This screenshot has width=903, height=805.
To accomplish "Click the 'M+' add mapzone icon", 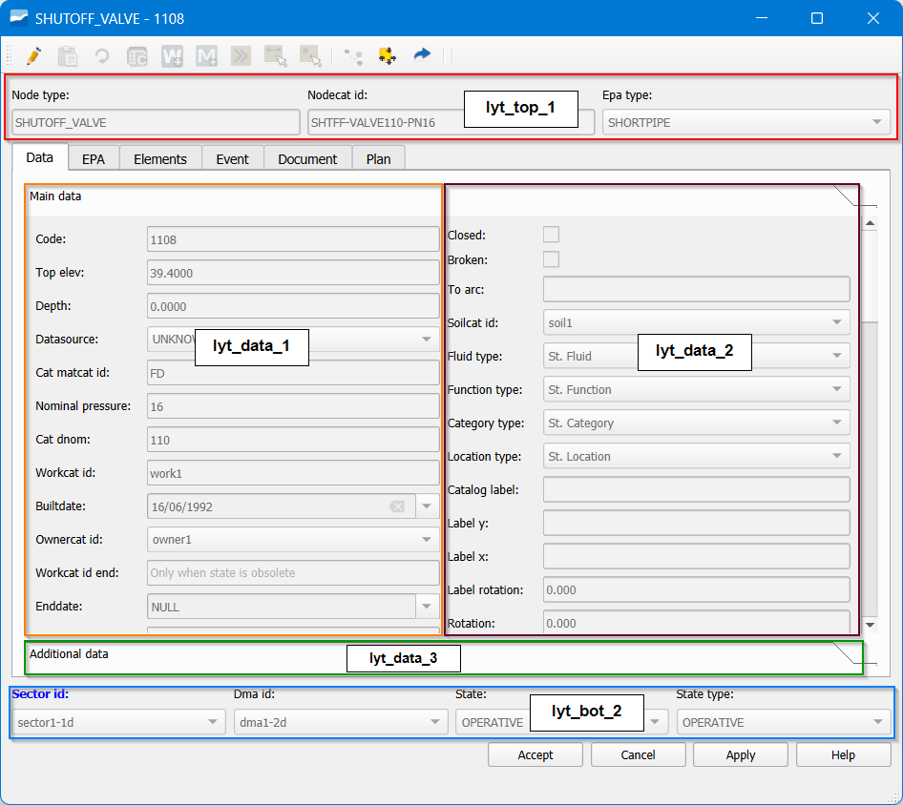I will 206,56.
